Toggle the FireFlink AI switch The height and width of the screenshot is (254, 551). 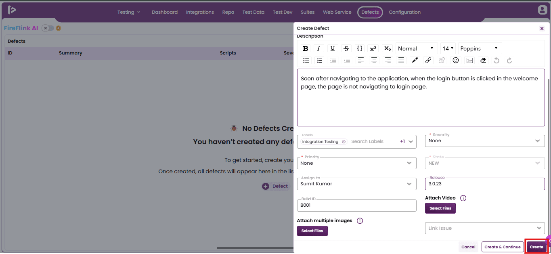pos(48,28)
